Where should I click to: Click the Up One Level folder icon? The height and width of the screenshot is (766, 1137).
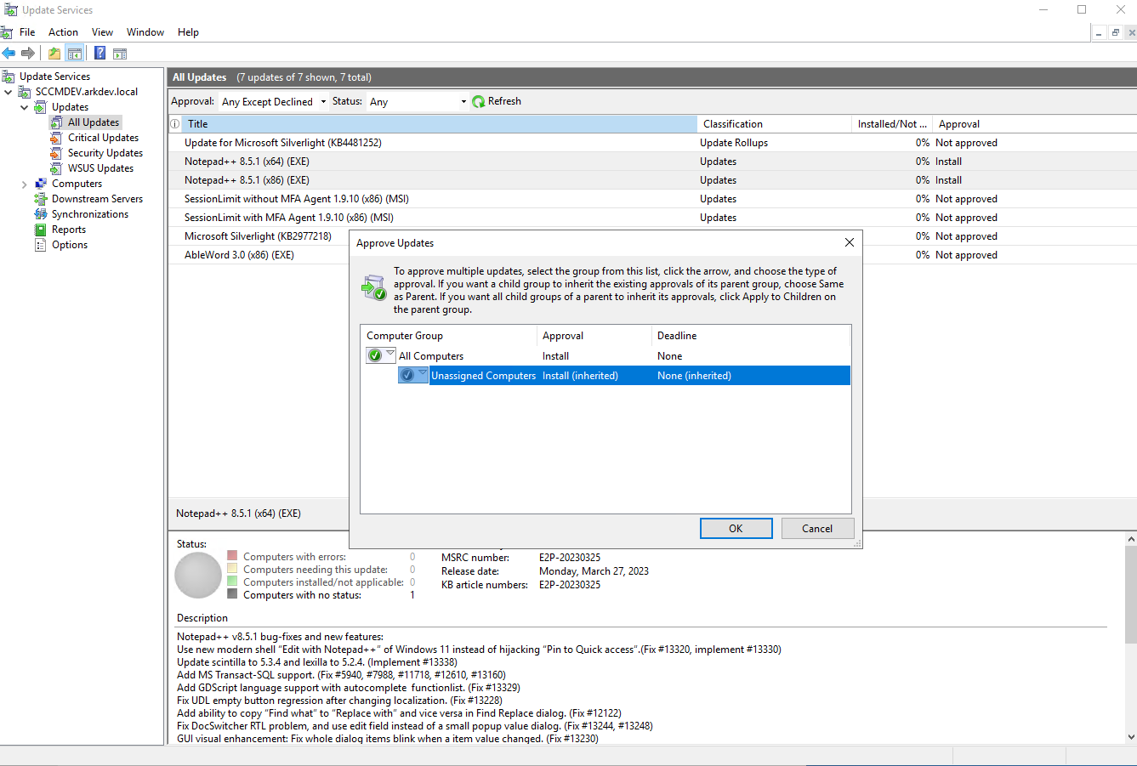[x=54, y=54]
